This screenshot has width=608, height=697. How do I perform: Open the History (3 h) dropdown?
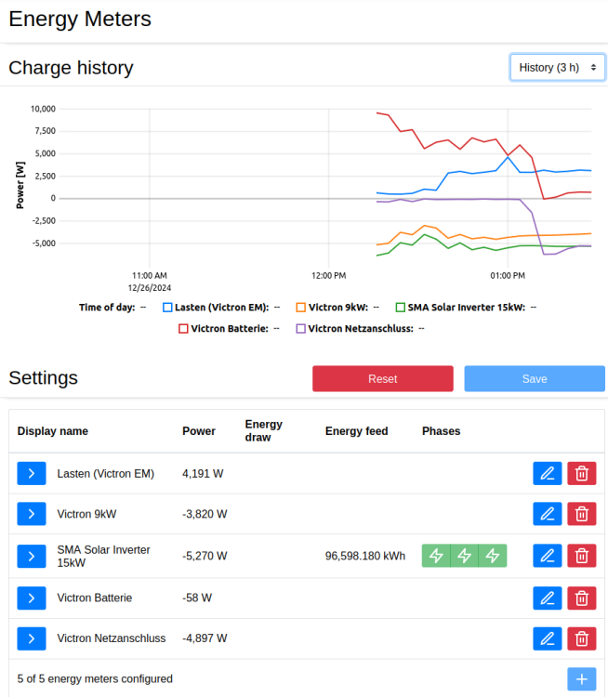(558, 68)
